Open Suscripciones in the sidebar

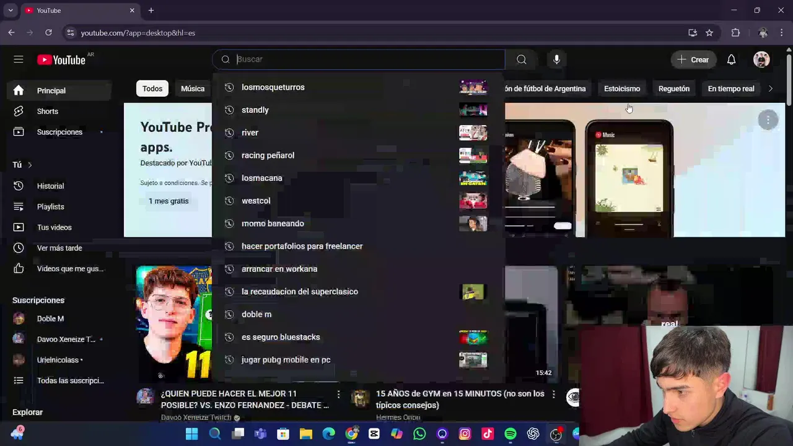pos(61,132)
